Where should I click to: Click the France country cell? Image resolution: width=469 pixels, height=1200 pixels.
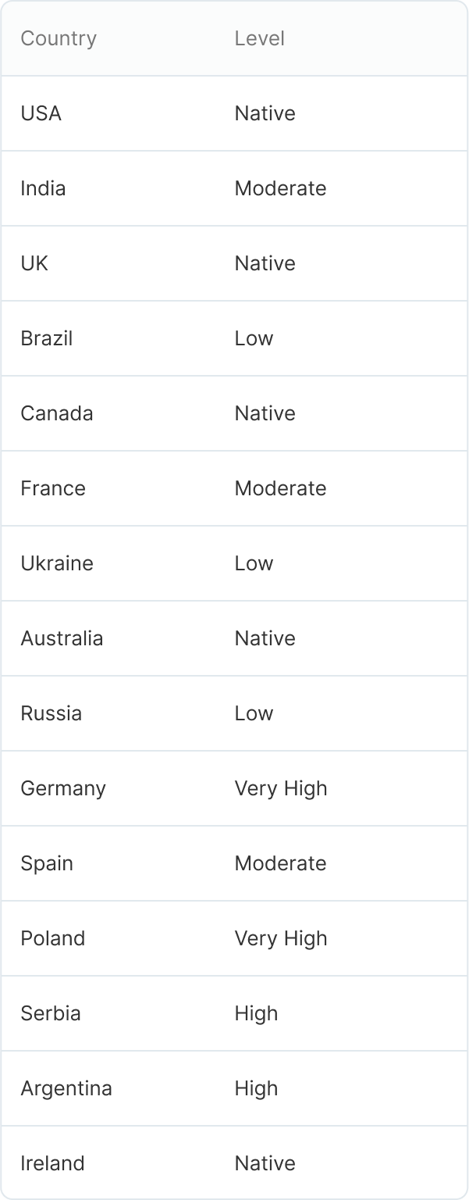(x=53, y=488)
